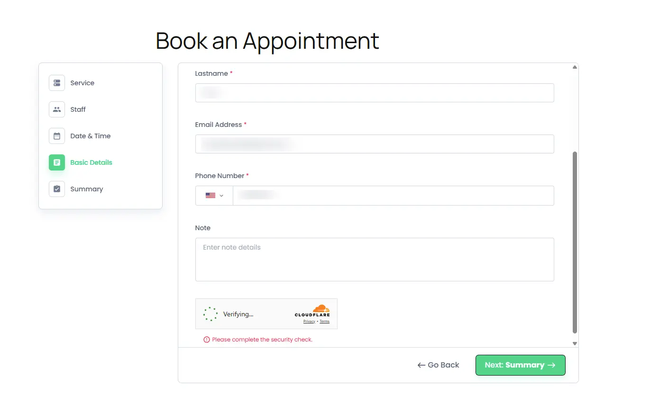Click the Staff people icon
Screen dimensions: 659x413
57,109
